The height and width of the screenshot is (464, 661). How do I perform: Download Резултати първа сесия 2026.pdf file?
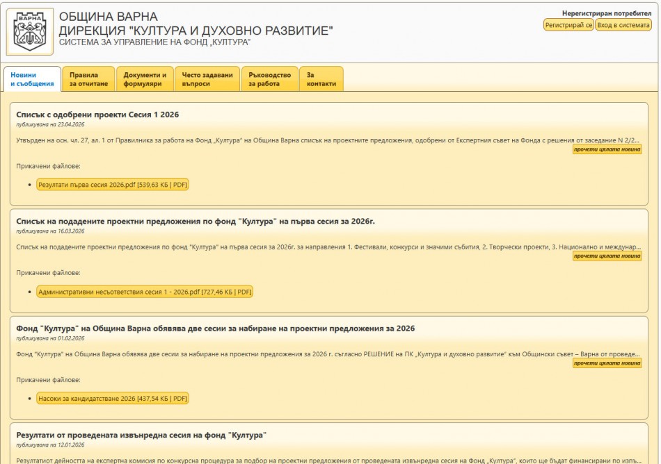[x=113, y=185]
